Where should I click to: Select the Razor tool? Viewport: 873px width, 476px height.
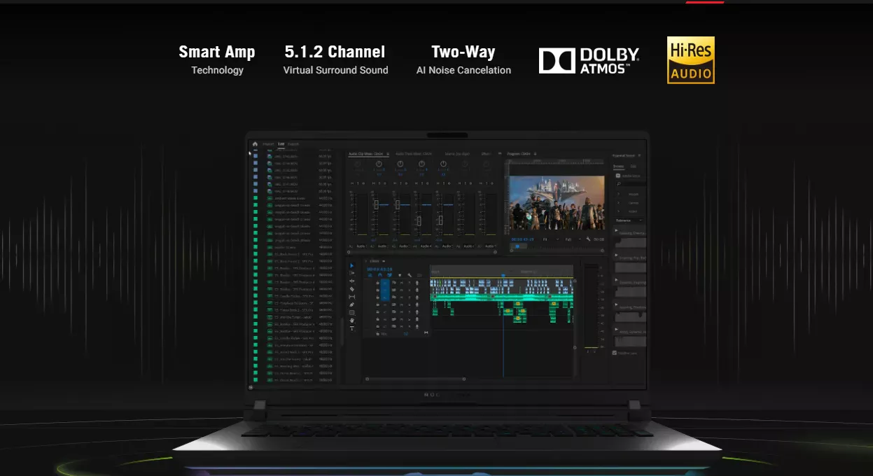tap(352, 289)
